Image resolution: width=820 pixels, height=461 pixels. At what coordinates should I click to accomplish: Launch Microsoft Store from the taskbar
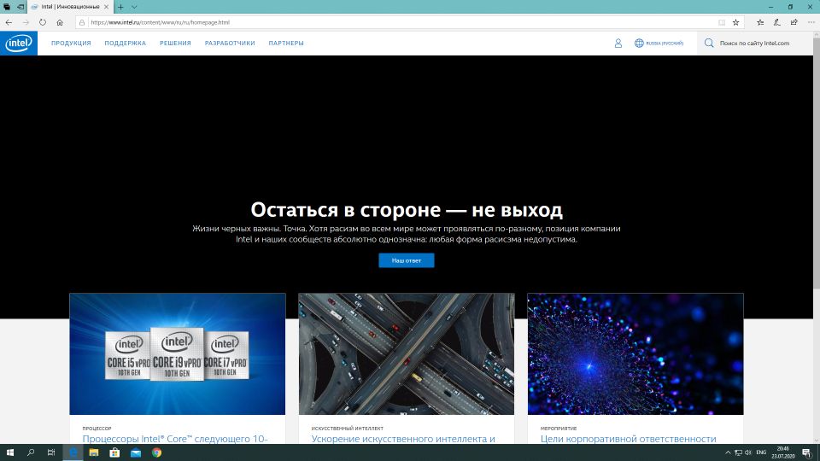click(x=114, y=452)
